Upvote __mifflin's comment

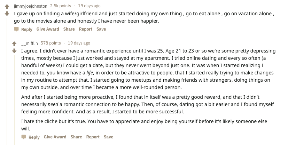(14, 43)
